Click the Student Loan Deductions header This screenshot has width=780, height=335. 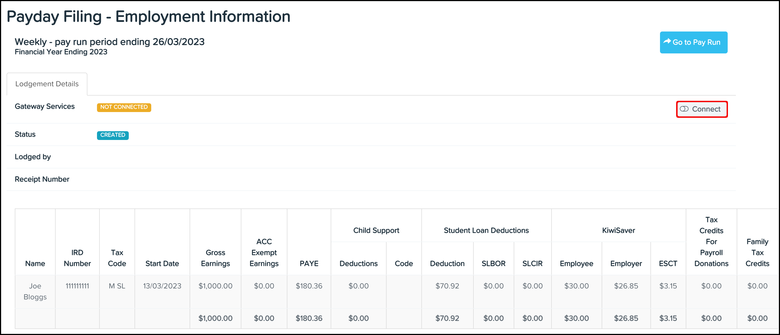tap(486, 230)
